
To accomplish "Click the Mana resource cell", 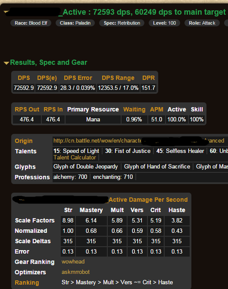I will pos(93,119).
